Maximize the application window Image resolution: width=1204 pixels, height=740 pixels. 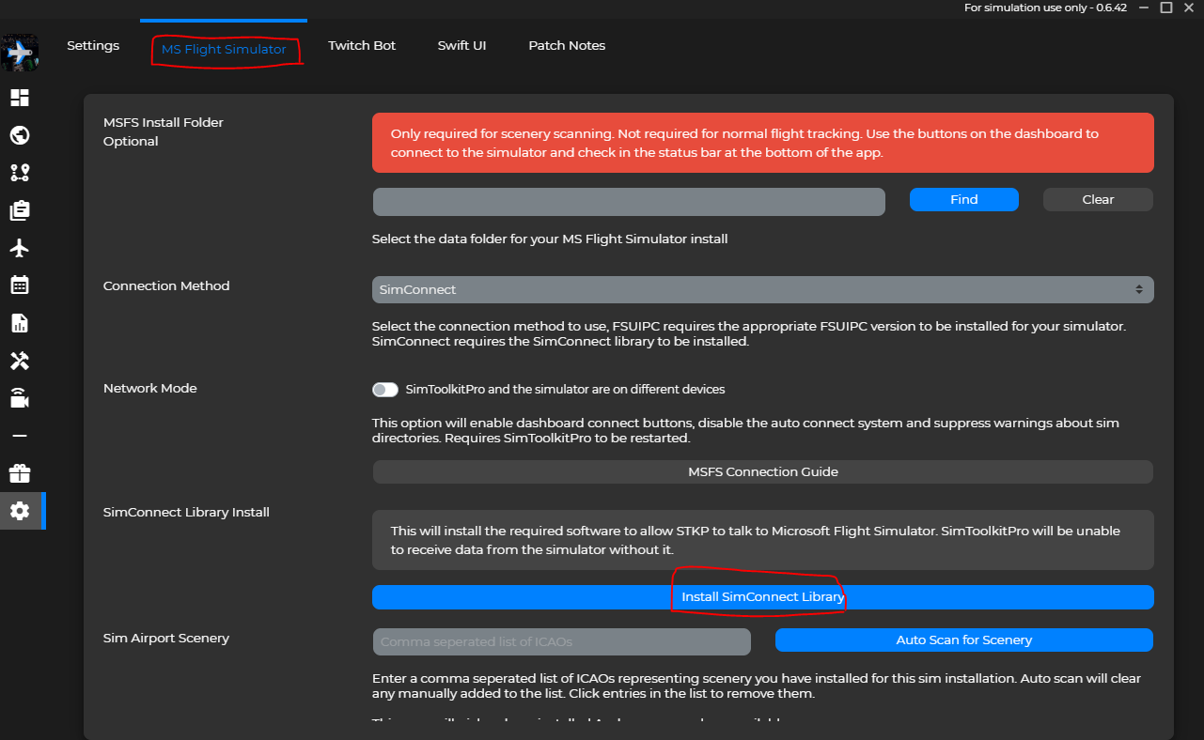pos(1166,8)
